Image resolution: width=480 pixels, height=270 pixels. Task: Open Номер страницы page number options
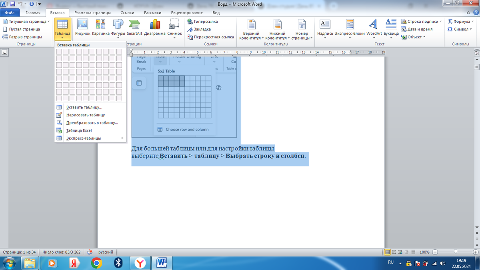(302, 29)
